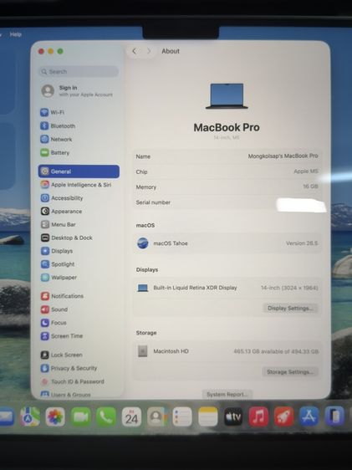Sign in with your Apple Account

point(77,91)
